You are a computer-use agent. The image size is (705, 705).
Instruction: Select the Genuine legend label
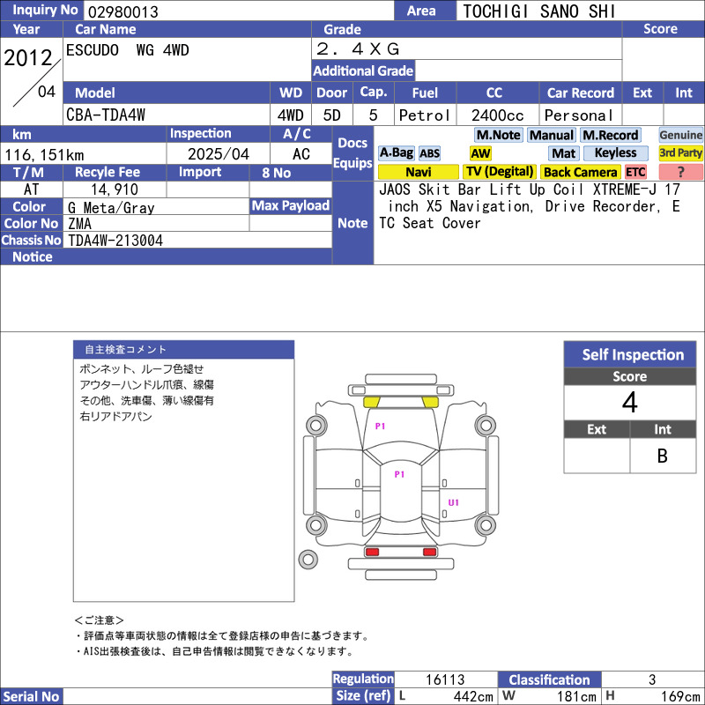coord(681,135)
